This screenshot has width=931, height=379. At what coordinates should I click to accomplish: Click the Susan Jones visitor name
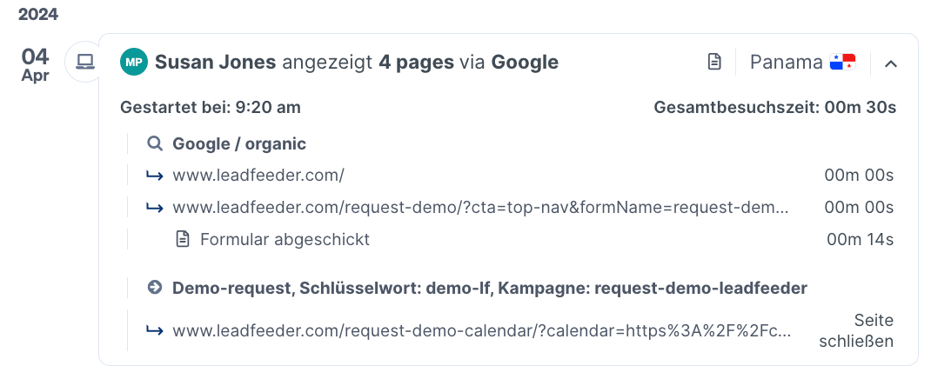pos(216,63)
